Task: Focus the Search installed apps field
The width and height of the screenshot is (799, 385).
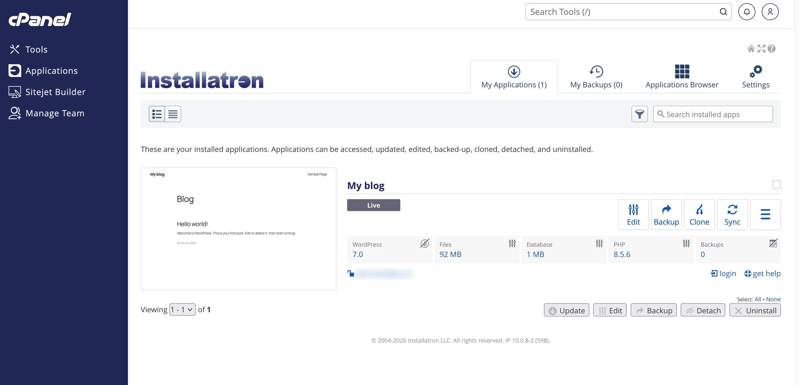Action: click(x=713, y=114)
